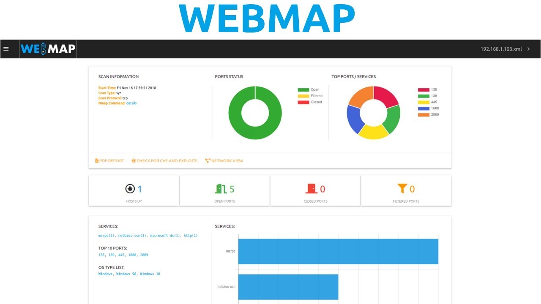Click the Network View graph icon
The height and width of the screenshot is (304, 541).
click(208, 161)
